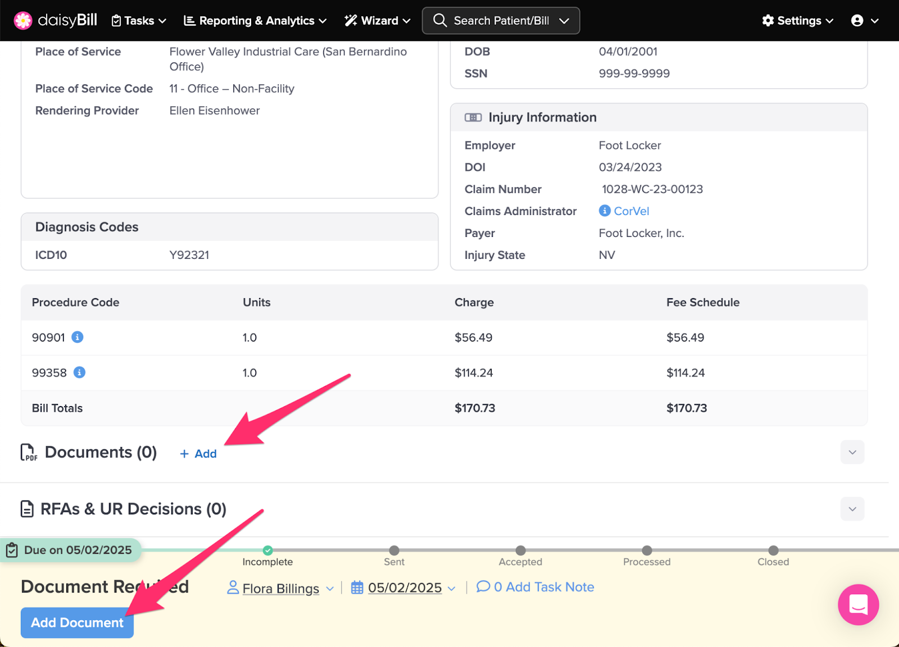The image size is (899, 647).
Task: Click the assignee person icon
Action: pos(233,587)
